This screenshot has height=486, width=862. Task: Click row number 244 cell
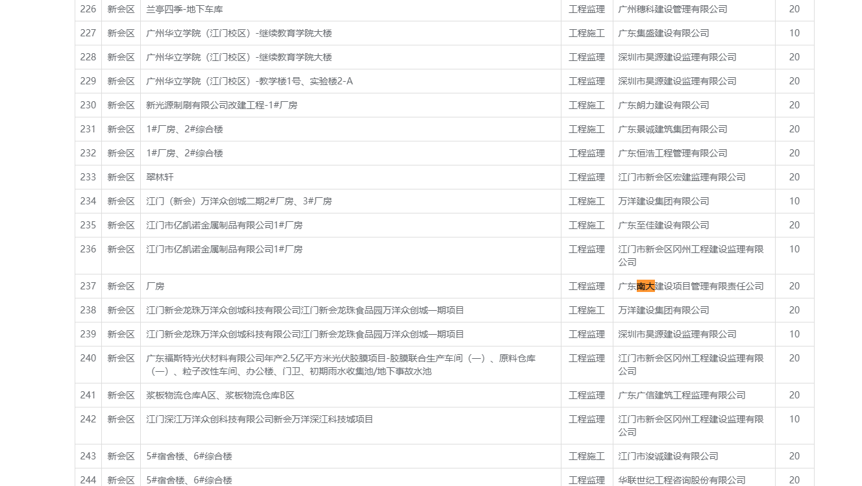[88, 478]
